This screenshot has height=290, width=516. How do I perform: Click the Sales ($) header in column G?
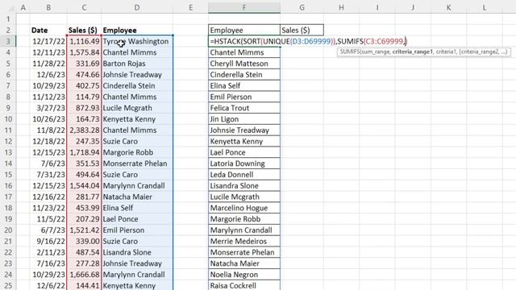[302, 31]
